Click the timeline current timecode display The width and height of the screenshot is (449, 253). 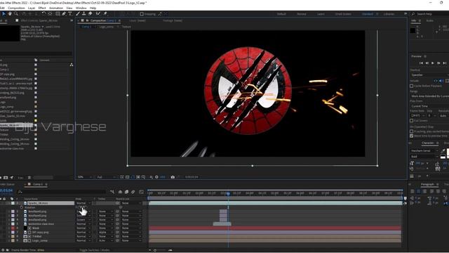(x=6, y=190)
